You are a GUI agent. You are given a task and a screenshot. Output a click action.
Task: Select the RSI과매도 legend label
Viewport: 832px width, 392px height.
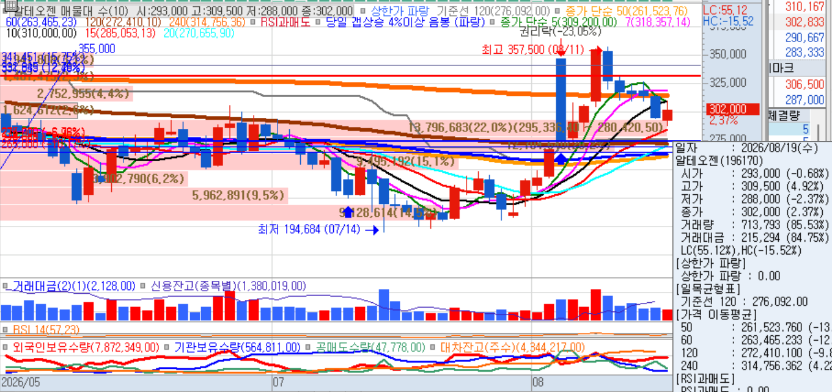click(286, 22)
